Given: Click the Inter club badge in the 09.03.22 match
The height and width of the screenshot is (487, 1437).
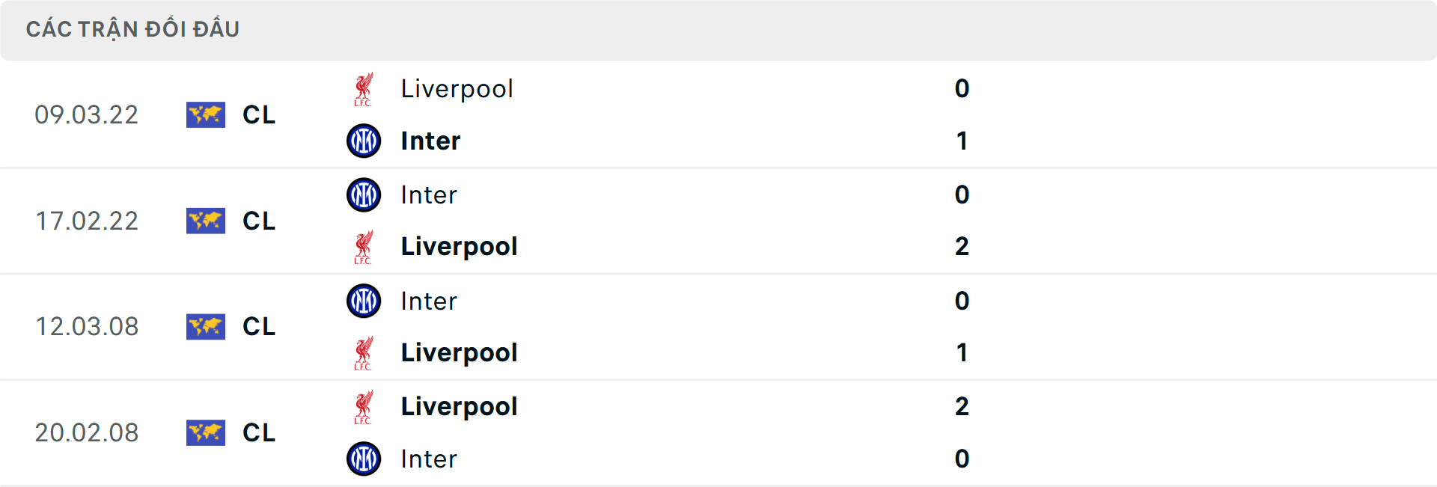Looking at the screenshot, I should (364, 140).
